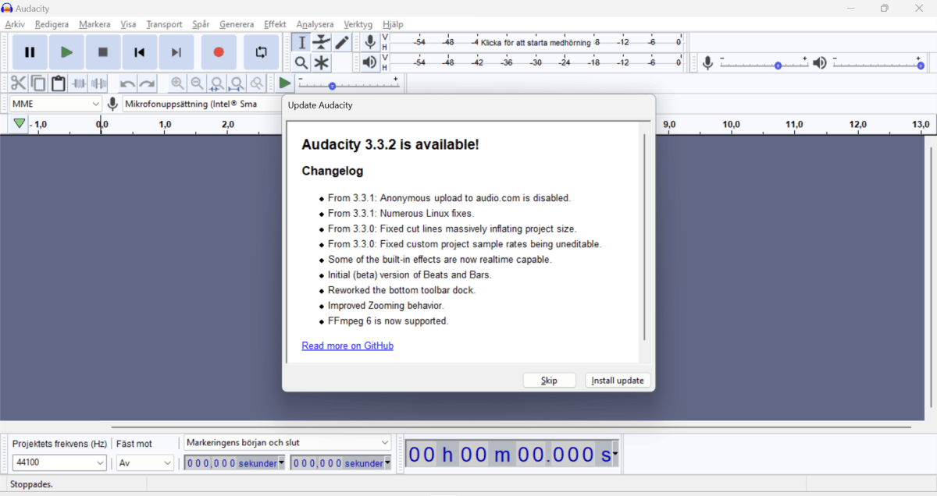Adjust the recording volume slider
The image size is (937, 496).
pyautogui.click(x=764, y=62)
